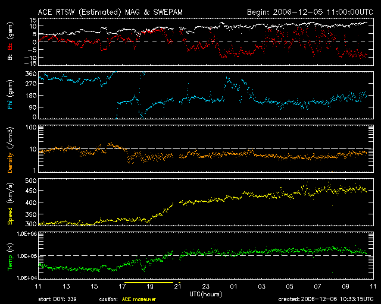Select the start DOY: 339 text
381x304 pixels.
pyautogui.click(x=56, y=299)
